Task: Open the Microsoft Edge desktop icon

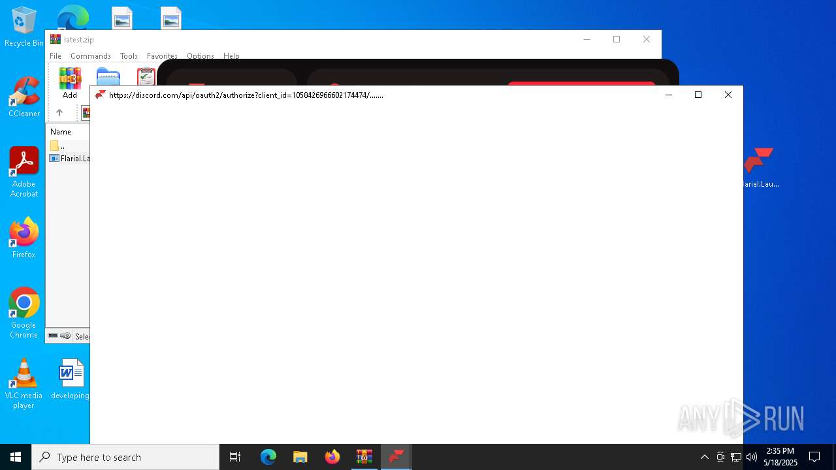Action: 73,16
